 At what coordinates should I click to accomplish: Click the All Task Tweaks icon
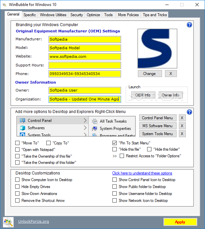coord(95,121)
